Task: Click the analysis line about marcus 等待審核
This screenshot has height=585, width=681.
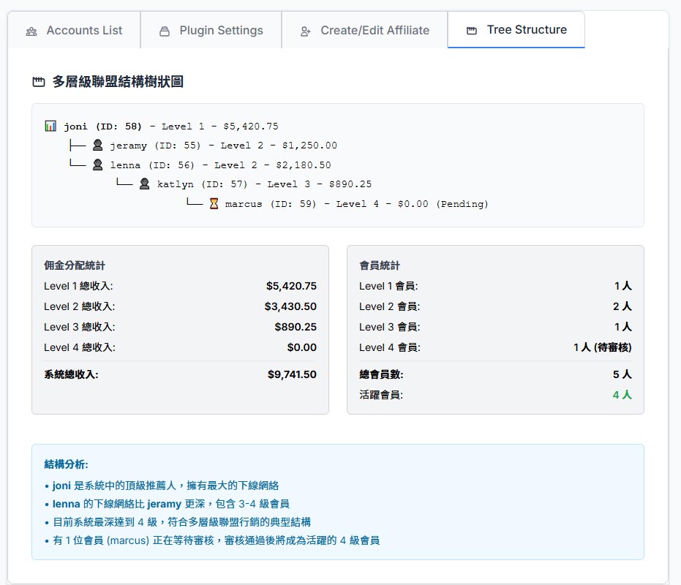Action: [212, 540]
